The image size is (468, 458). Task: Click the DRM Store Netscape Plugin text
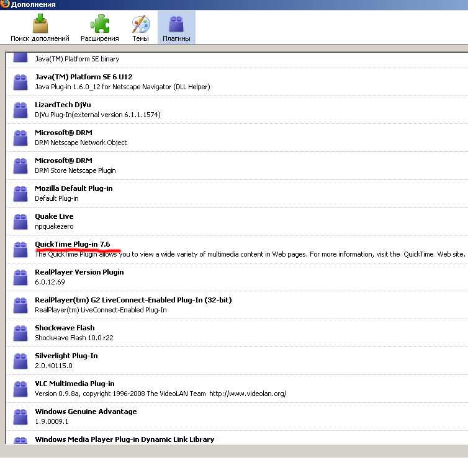tap(75, 170)
